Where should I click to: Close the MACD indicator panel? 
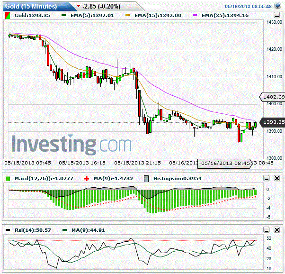pos(276,178)
